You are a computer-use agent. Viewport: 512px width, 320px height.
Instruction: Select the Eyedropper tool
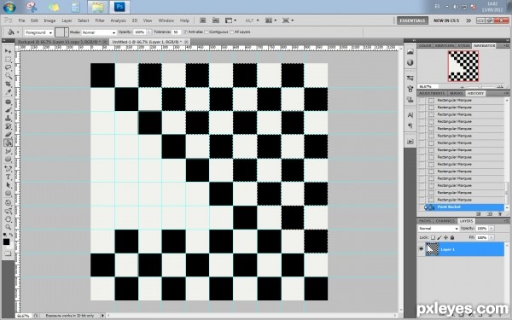coord(8,92)
